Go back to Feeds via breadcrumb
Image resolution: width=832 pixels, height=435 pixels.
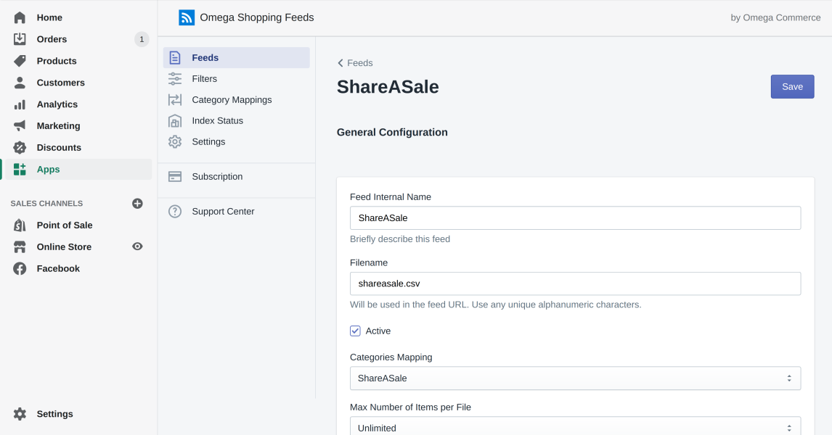tap(355, 63)
